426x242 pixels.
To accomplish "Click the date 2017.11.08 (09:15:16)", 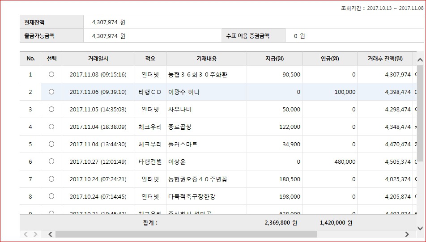I will 98,75.
